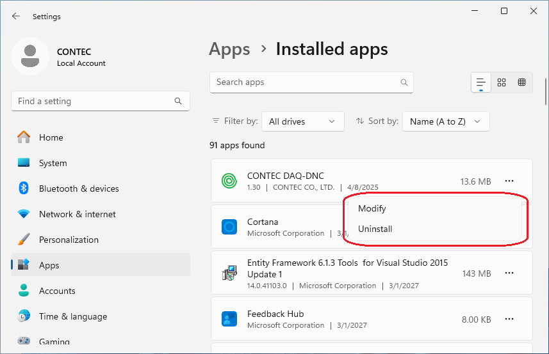Screen dimensions: 549x354
Task: Click the magnifier in Find a setting
Action: tap(178, 101)
